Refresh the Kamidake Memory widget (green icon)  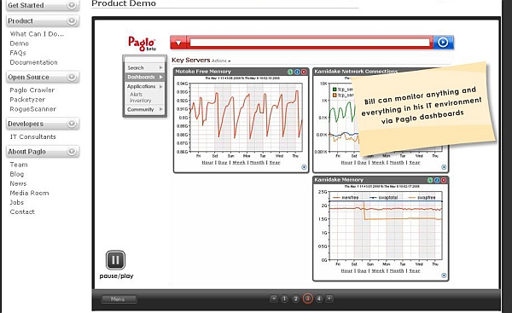click(x=430, y=180)
